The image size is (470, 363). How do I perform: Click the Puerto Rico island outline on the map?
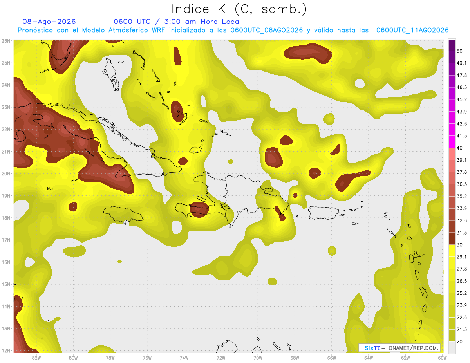323,213
